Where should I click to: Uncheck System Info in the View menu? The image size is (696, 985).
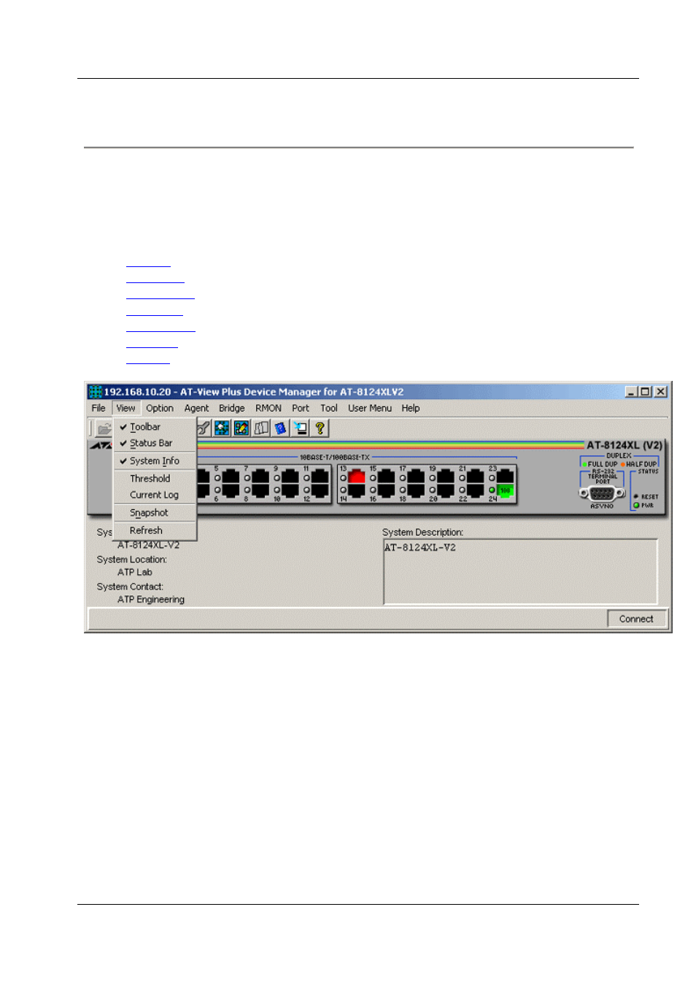[x=155, y=461]
